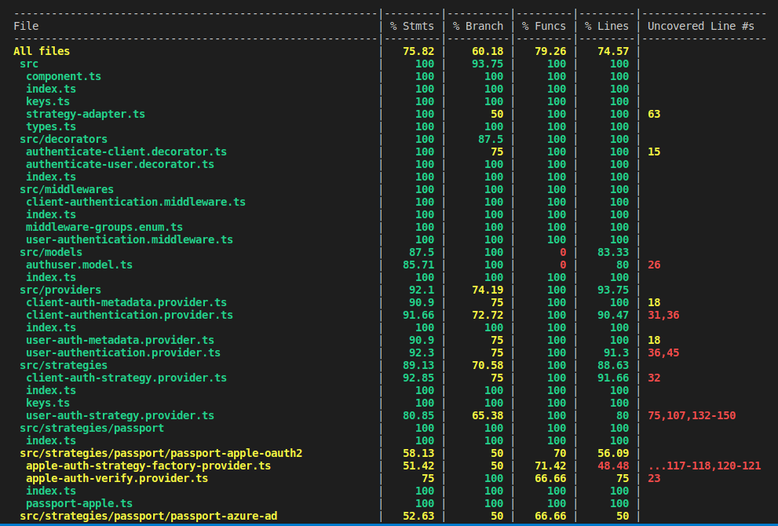Click the 'File' column header
The height and width of the screenshot is (526, 778).
pyautogui.click(x=26, y=27)
